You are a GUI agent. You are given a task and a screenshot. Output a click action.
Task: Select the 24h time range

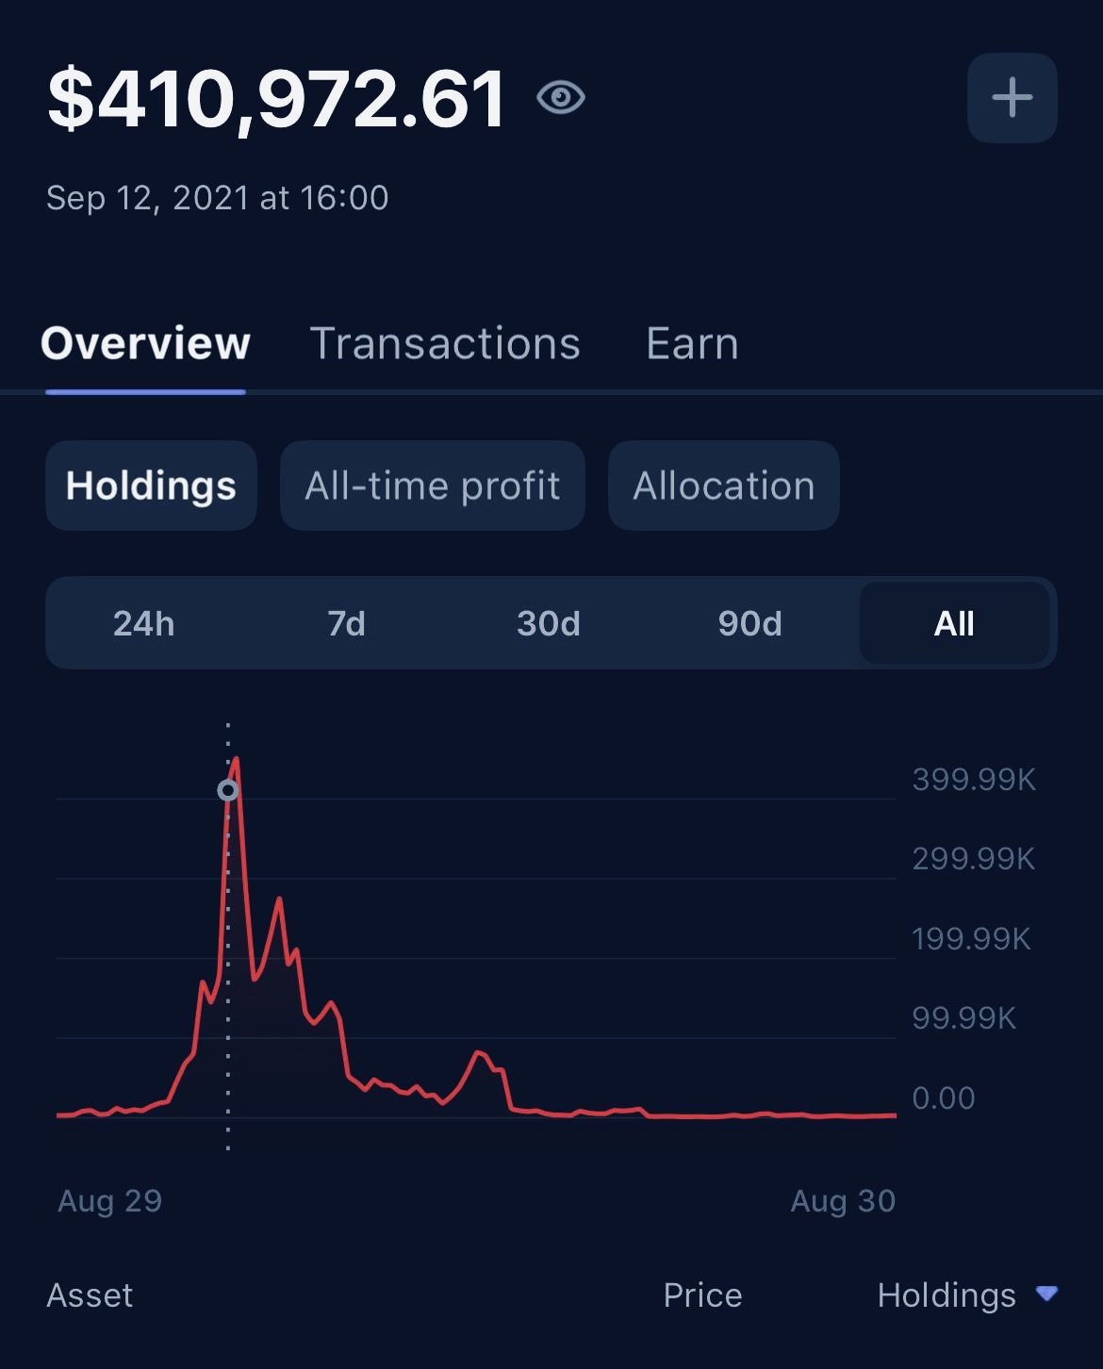(x=144, y=623)
